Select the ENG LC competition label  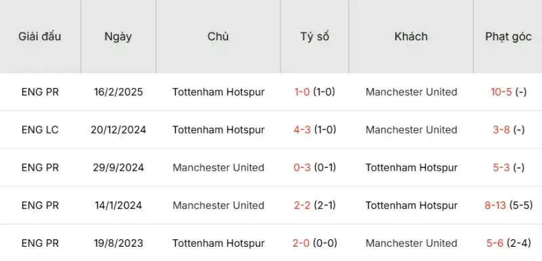click(40, 129)
